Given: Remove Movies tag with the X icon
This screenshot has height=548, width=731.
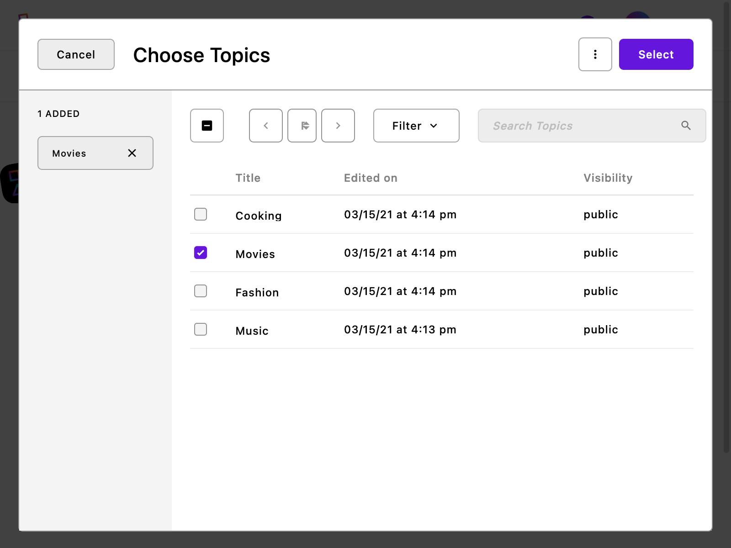Looking at the screenshot, I should 132,153.
